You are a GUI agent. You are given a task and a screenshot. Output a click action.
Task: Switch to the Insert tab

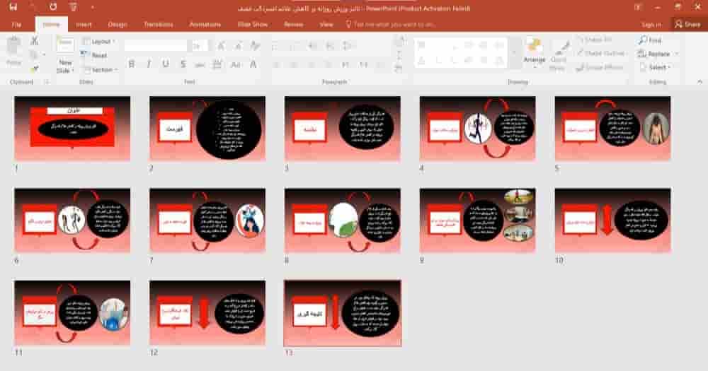(84, 24)
